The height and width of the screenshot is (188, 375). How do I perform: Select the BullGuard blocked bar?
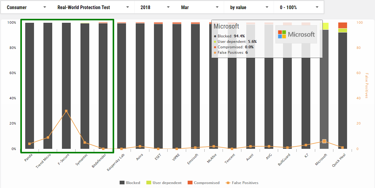tap(287, 87)
